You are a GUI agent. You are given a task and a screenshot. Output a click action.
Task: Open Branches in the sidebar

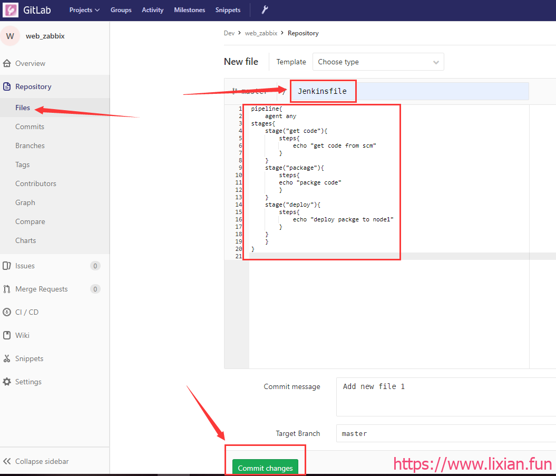30,146
